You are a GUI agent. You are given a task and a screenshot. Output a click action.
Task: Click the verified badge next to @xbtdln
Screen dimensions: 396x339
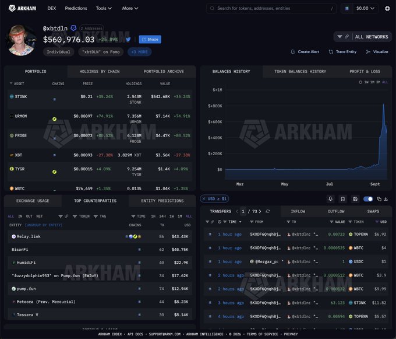point(73,28)
